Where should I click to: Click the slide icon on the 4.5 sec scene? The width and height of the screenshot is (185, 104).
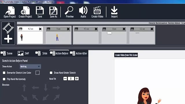tap(76, 29)
